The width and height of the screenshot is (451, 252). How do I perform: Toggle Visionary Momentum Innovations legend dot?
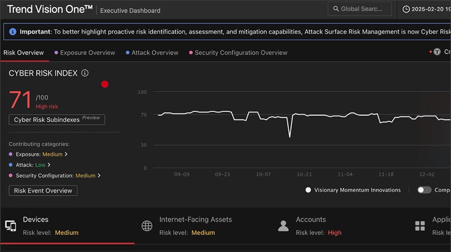tap(308, 190)
